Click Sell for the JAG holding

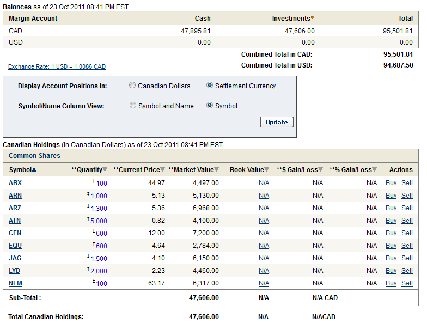407,258
